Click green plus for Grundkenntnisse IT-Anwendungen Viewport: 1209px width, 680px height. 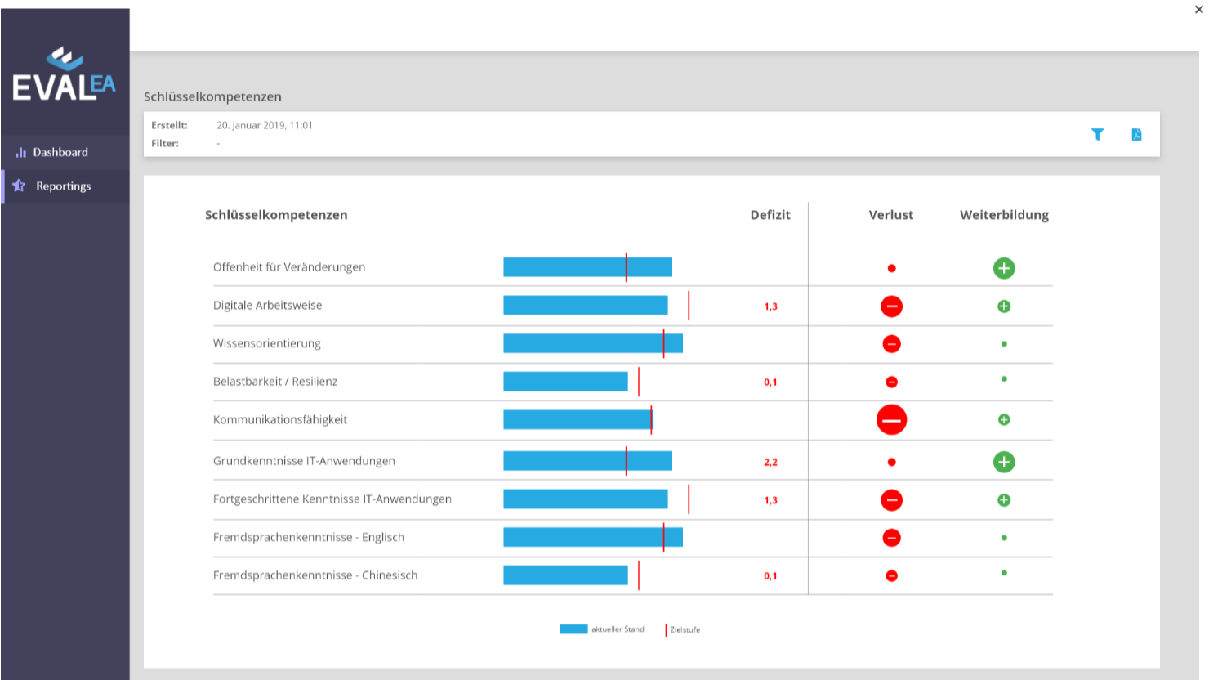(1004, 462)
